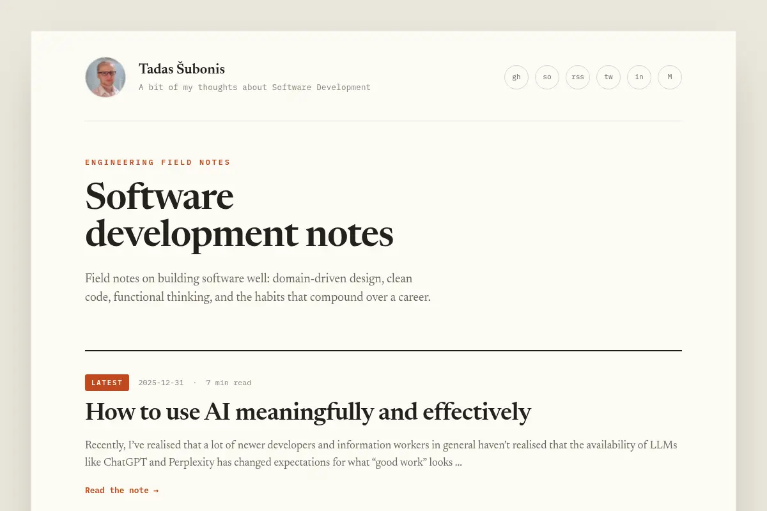Viewport: 767px width, 511px height.
Task: Open the Stack Overflow 'so' circle link
Action: [x=547, y=77]
